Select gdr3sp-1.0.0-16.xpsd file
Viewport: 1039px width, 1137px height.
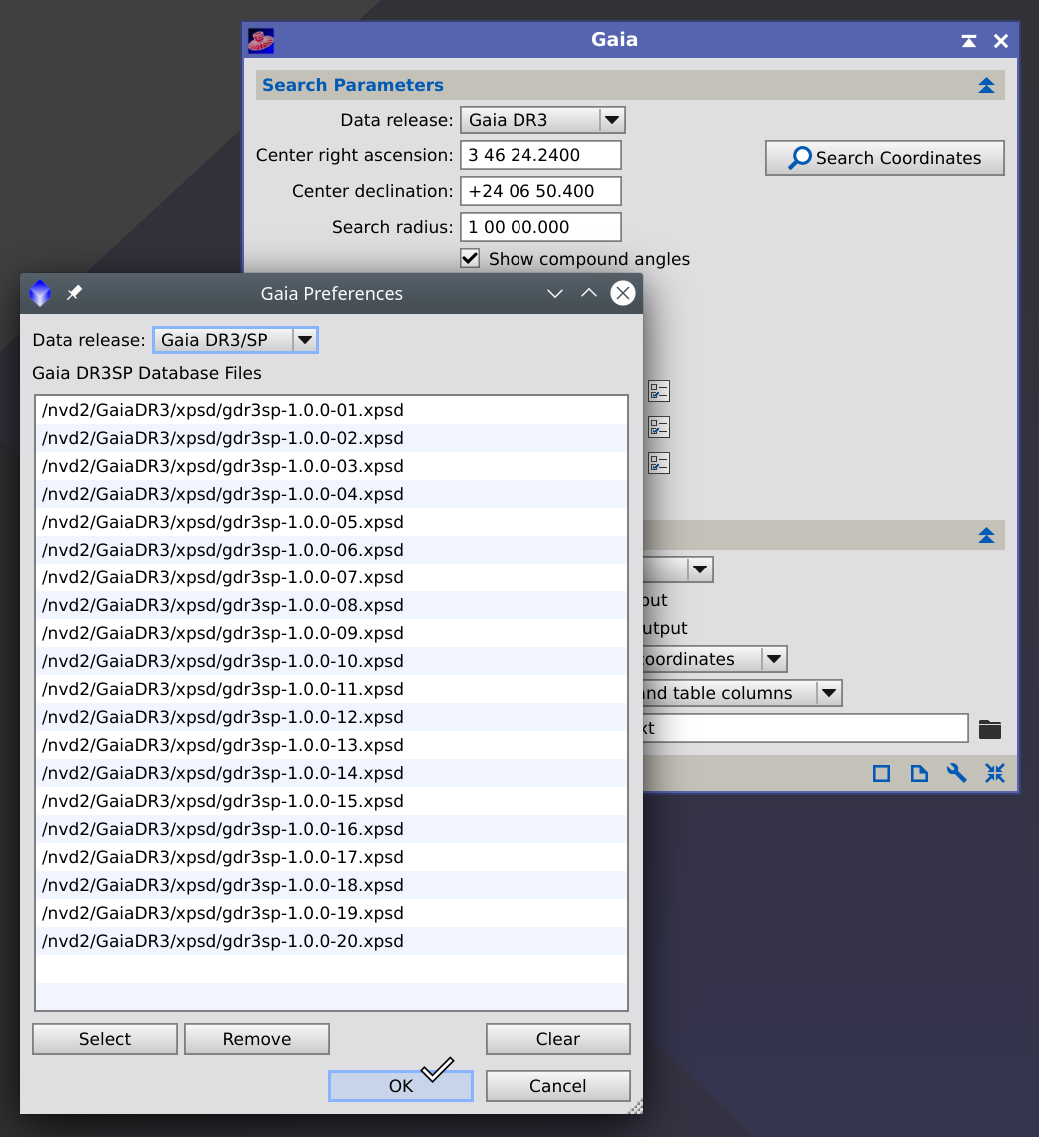coord(332,829)
